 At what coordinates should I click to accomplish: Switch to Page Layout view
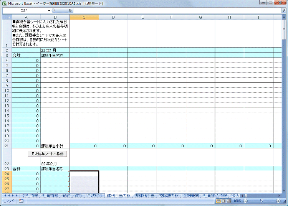pos(223,201)
